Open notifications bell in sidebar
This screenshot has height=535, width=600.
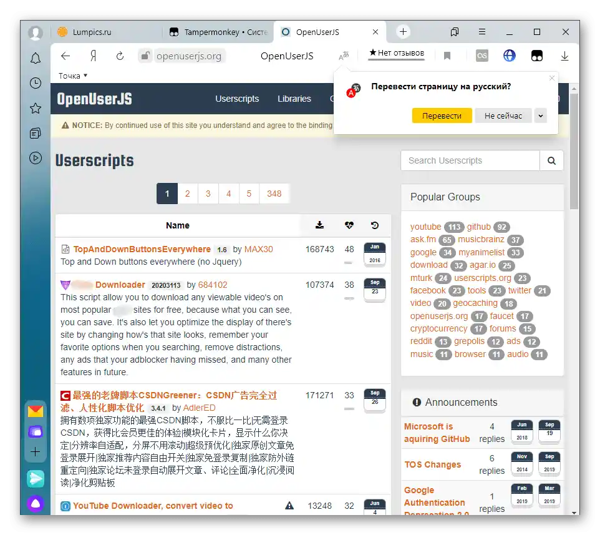[x=35, y=59]
